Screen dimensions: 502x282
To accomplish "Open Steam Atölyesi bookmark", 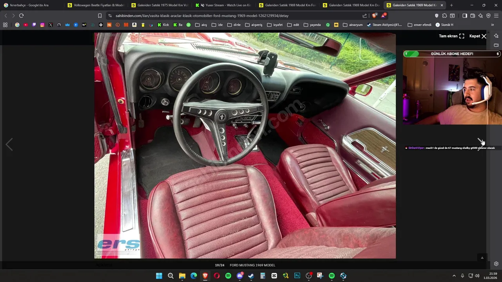I will coord(384,25).
